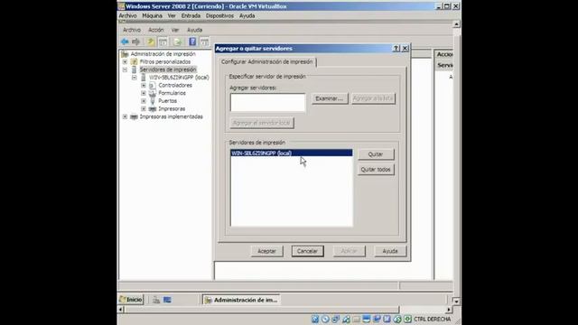Click the Puertos port icon in the tree
578x325 pixels.
153,101
